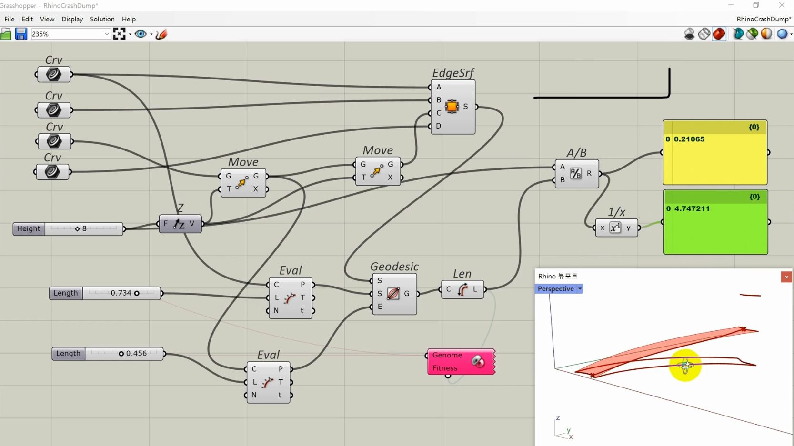Open the Solution menu

(x=102, y=19)
